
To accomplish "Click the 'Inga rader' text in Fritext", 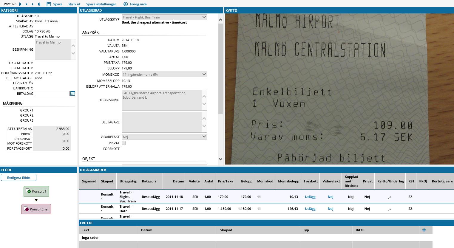I will pyautogui.click(x=90, y=238).
